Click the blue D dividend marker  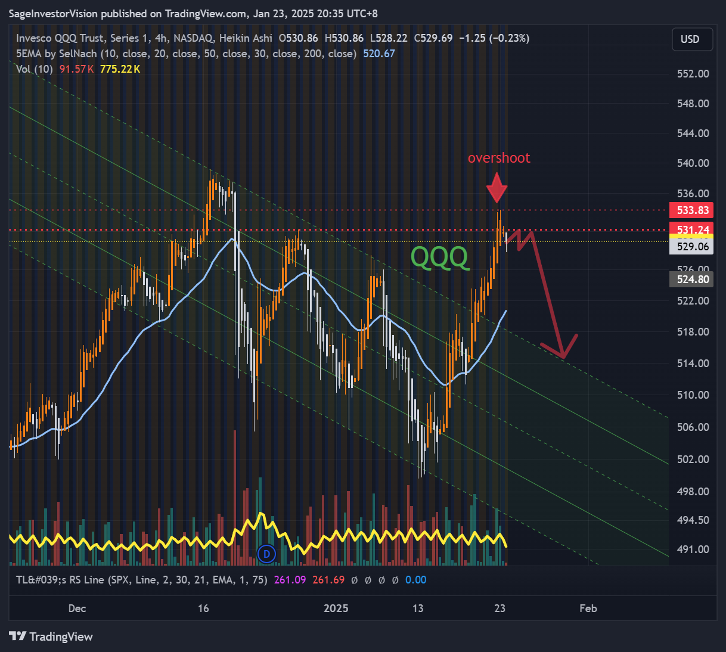266,554
